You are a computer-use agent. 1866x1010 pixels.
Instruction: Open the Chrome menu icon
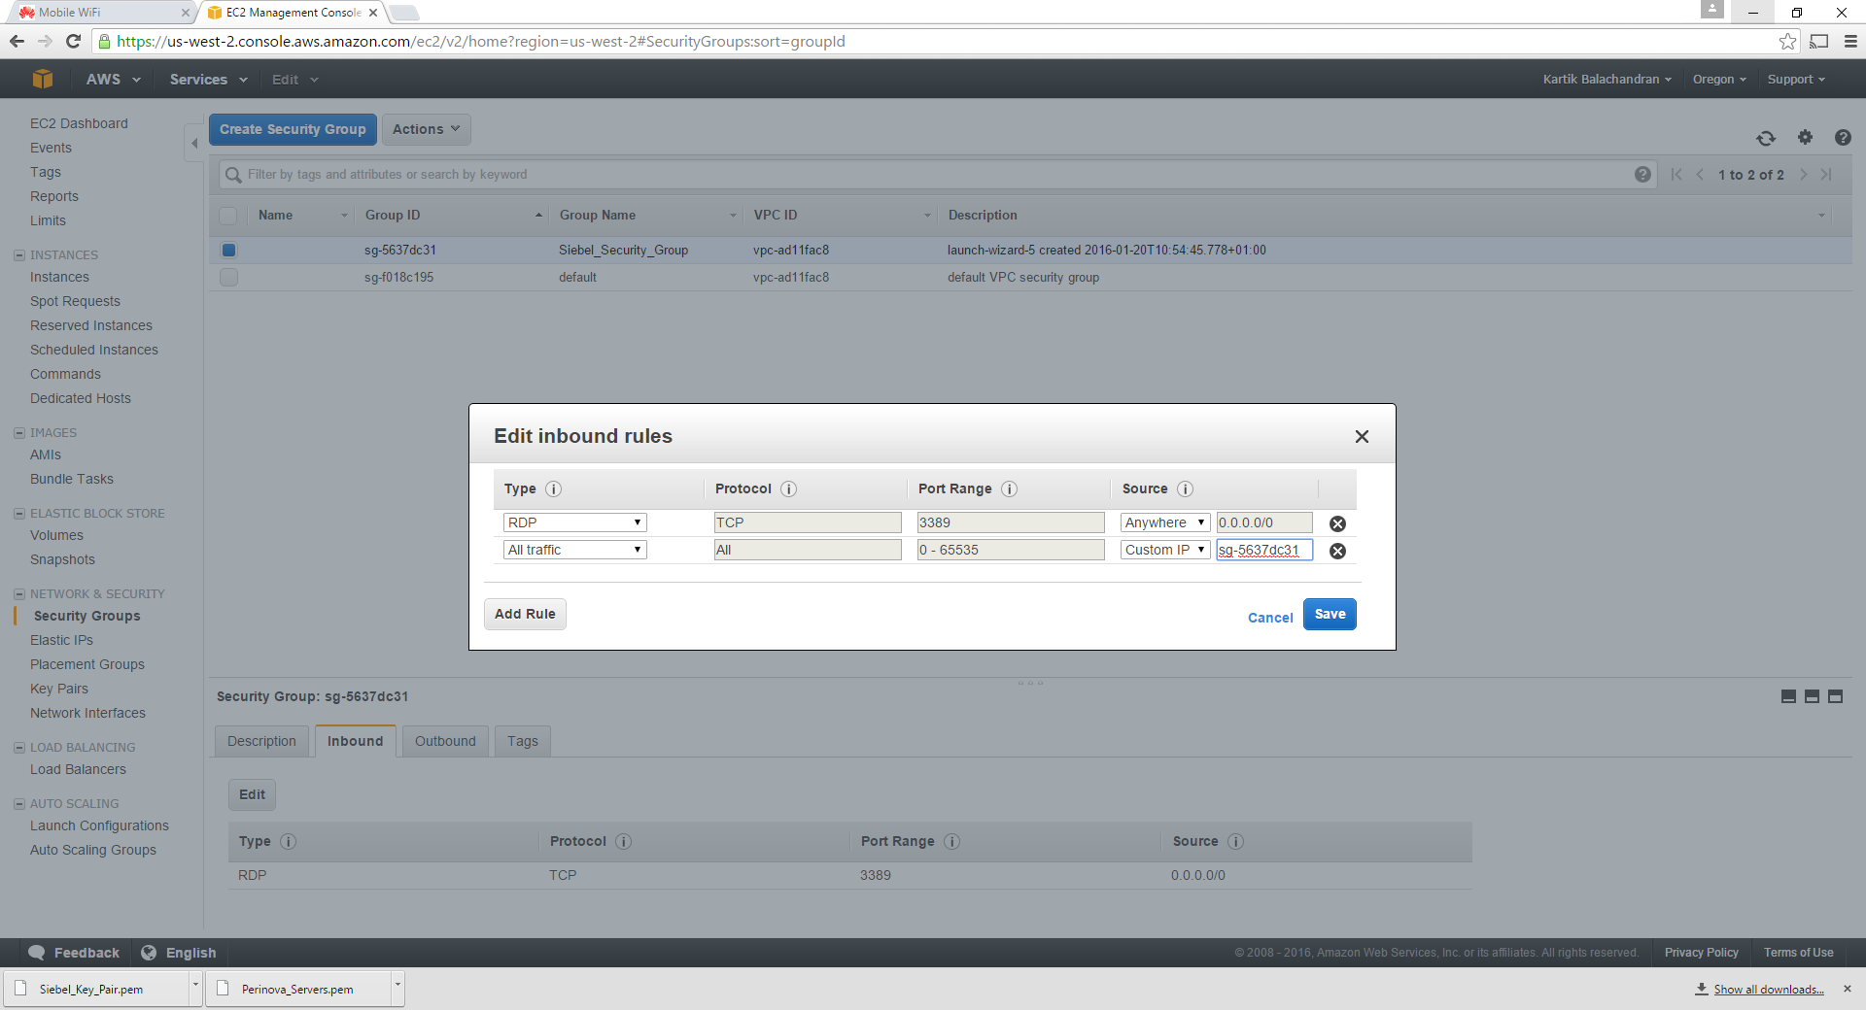1850,41
